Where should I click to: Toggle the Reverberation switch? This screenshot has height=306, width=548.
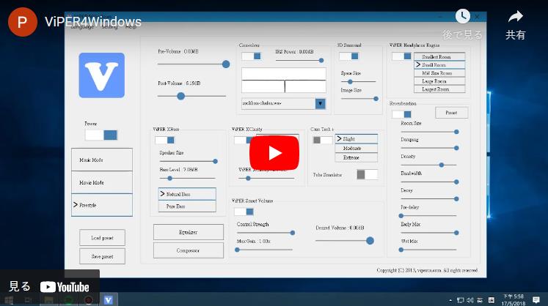(x=401, y=114)
